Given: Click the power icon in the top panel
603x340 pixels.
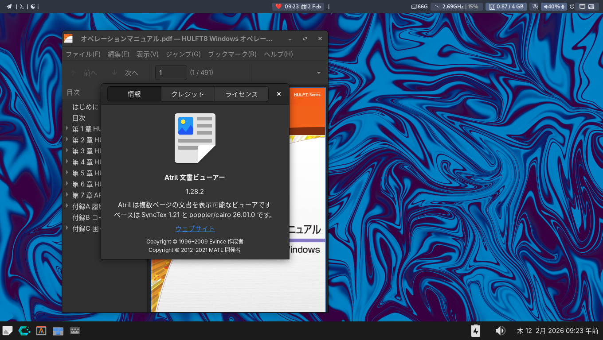Looking at the screenshot, I should 572,7.
